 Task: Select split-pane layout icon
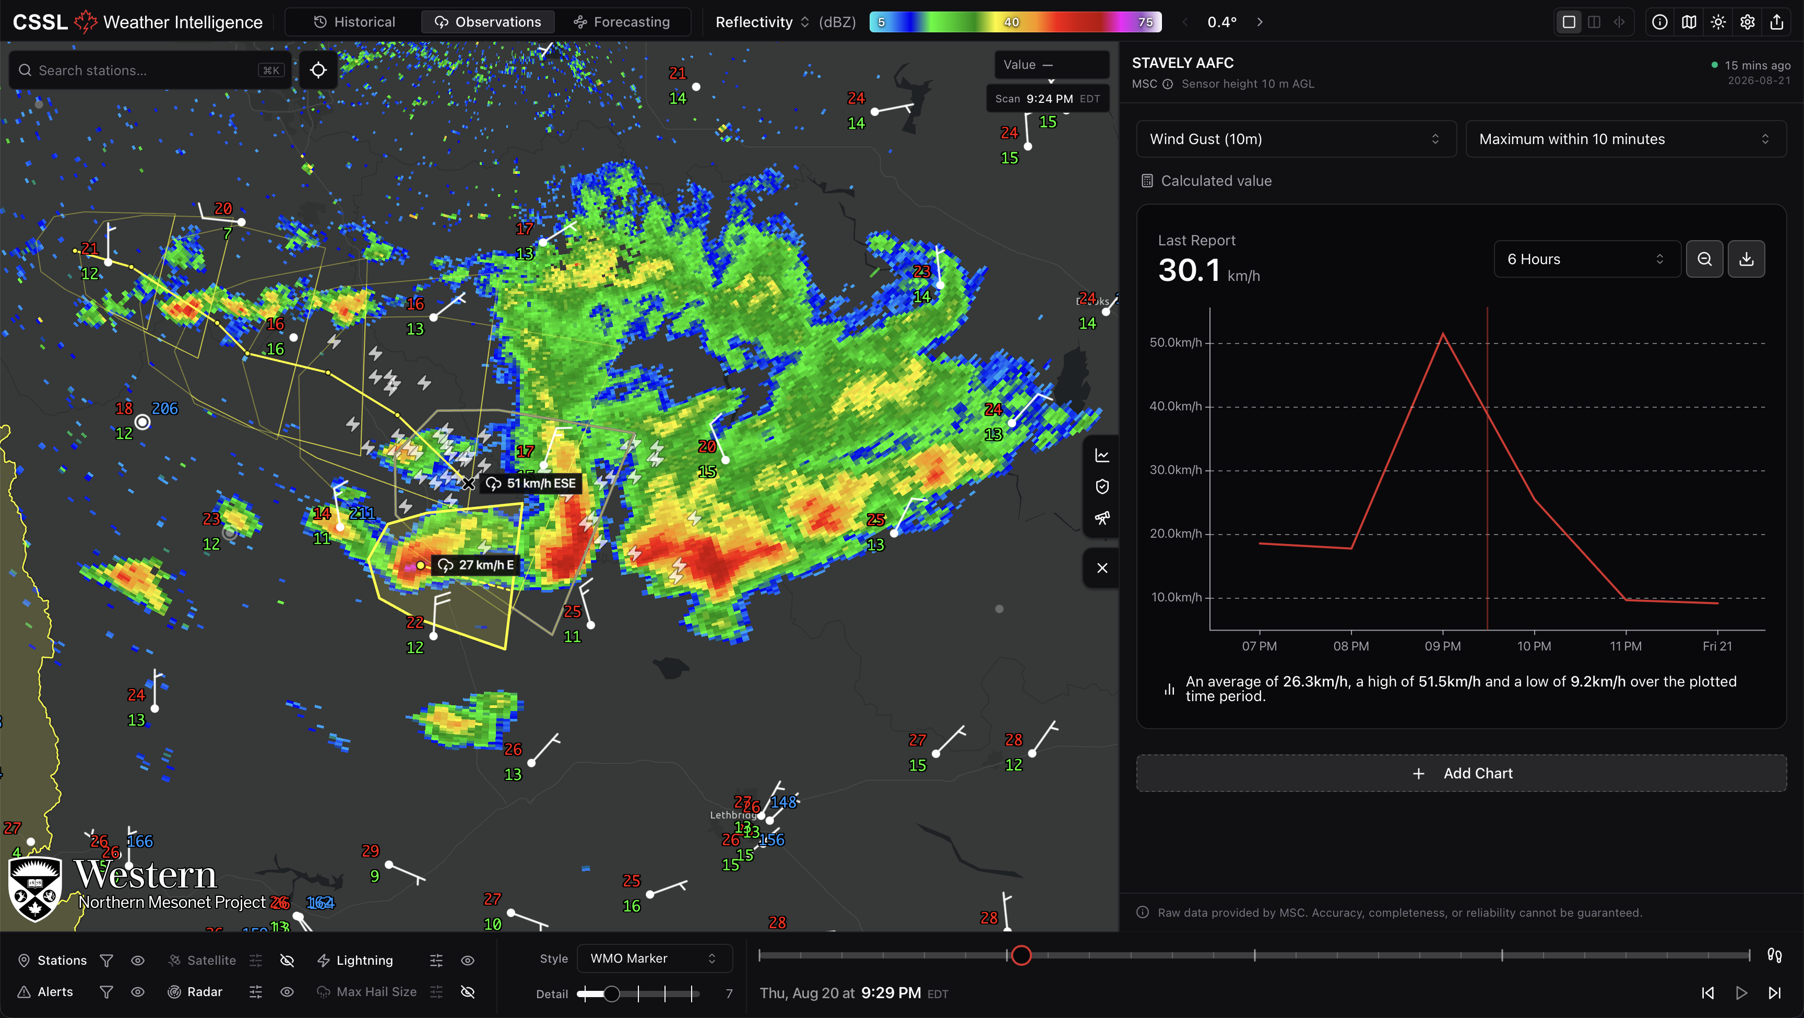pos(1594,22)
